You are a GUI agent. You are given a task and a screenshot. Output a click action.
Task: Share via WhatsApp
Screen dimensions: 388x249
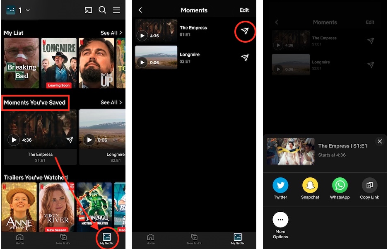(340, 189)
